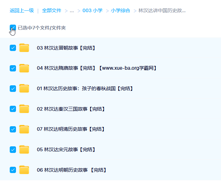Go to 全部文件 in breadcrumb

point(51,10)
